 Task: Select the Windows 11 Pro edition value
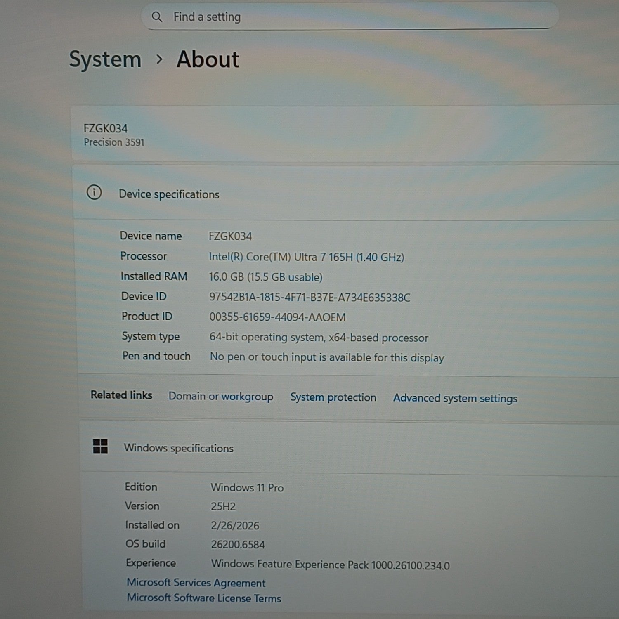[247, 488]
